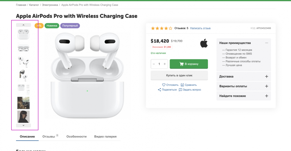Click the share icon (Поделиться)
291x151 pixels.
[159, 90]
